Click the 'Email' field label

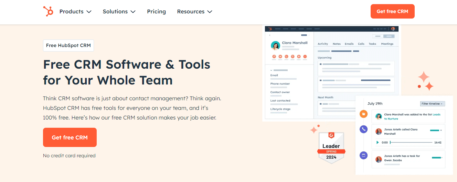pyautogui.click(x=274, y=75)
